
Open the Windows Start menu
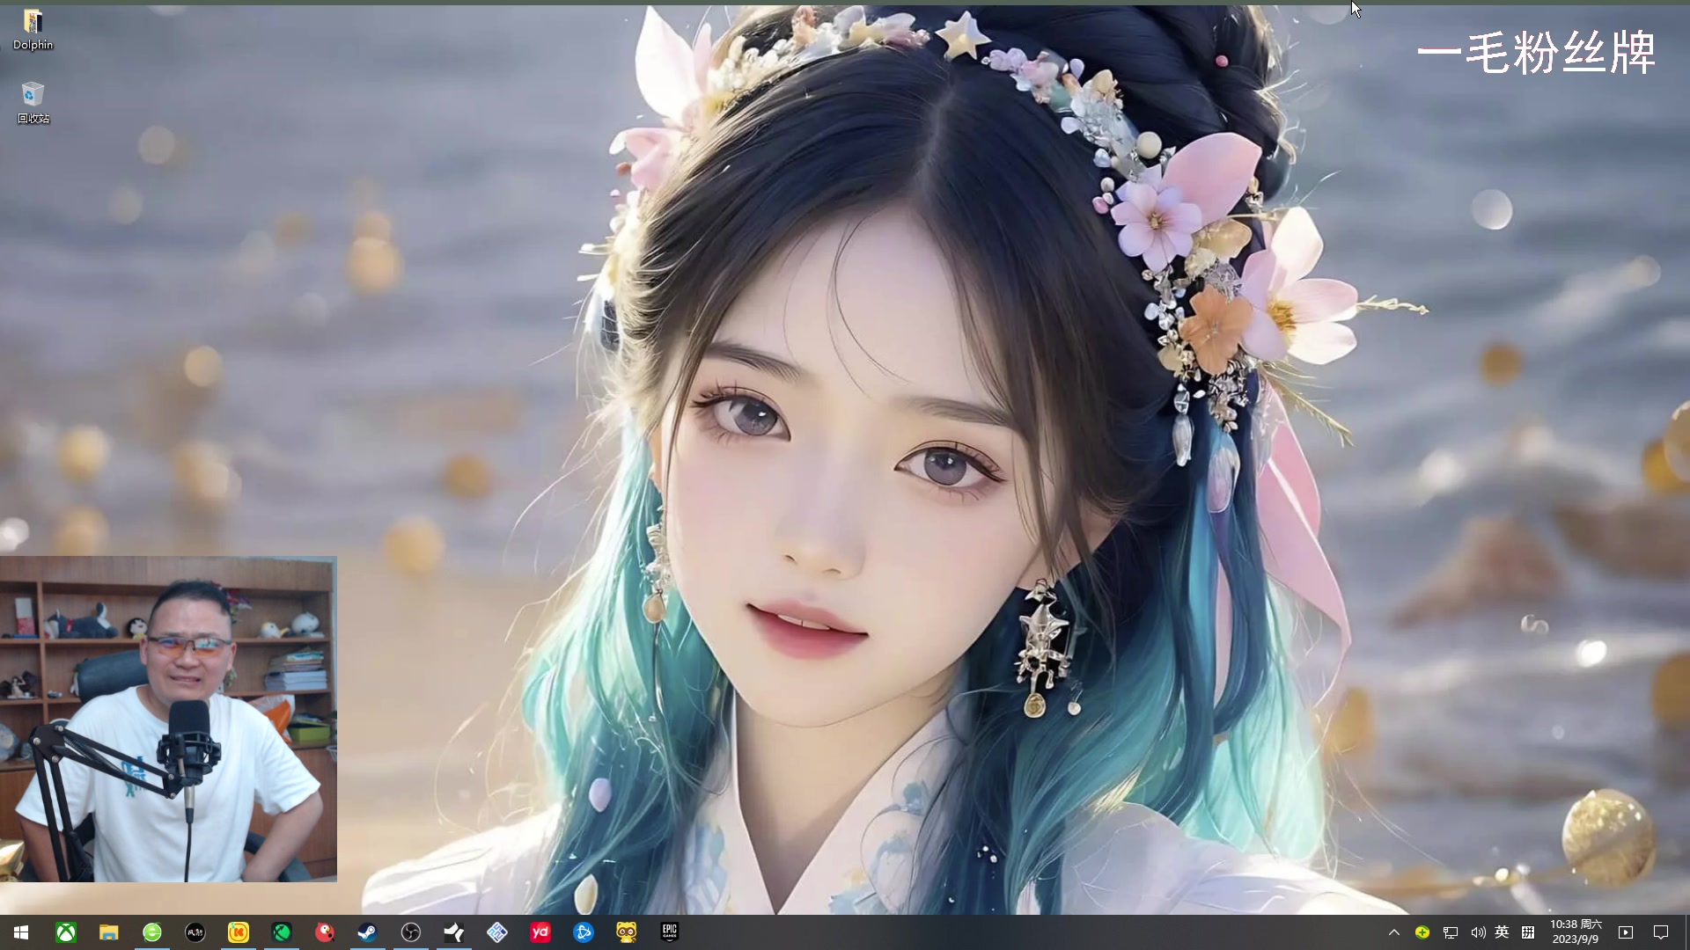click(21, 932)
